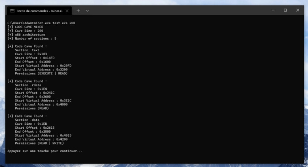The height and width of the screenshot is (167, 308).
Task: Click Section .rdata line
Action: (28, 85)
